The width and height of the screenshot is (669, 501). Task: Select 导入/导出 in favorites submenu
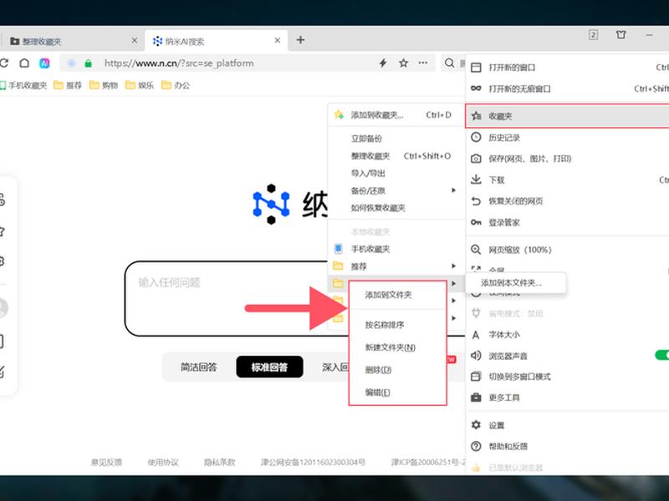(396, 174)
